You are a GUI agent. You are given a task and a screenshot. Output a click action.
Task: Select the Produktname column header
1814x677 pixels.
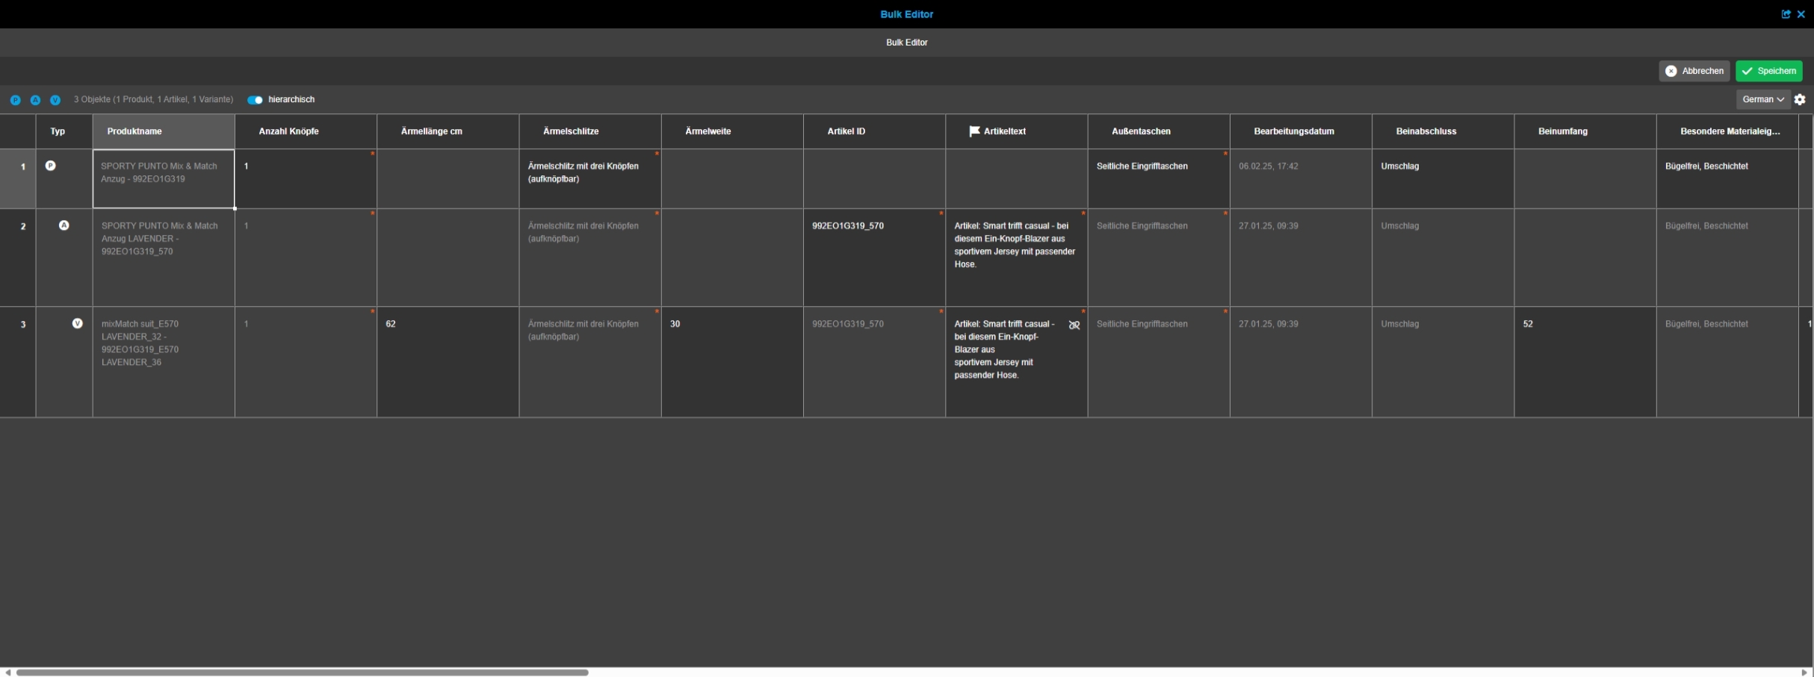(x=164, y=131)
